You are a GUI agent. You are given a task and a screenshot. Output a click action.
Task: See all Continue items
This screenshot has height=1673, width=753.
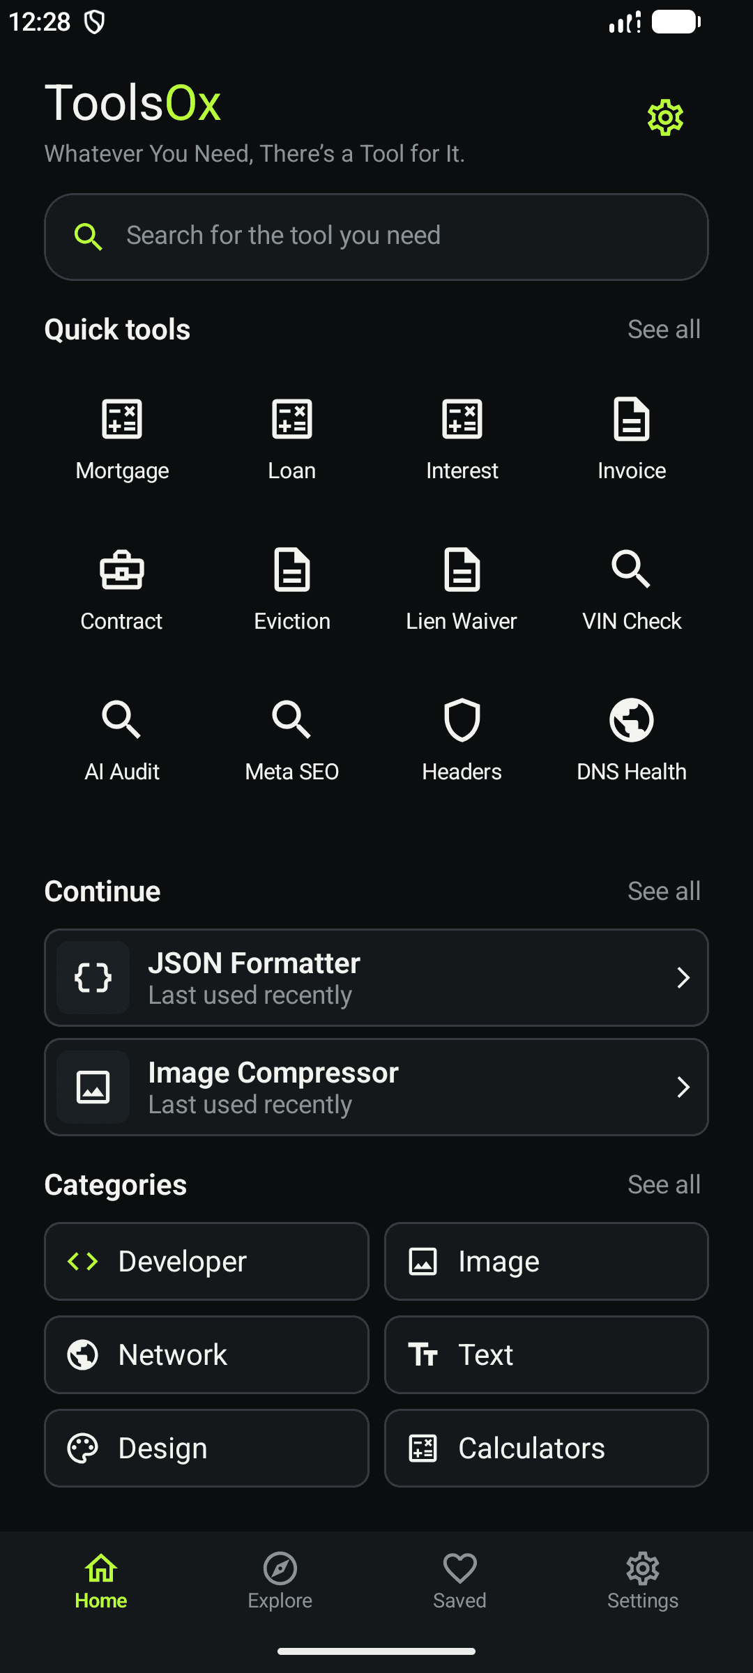click(x=664, y=891)
